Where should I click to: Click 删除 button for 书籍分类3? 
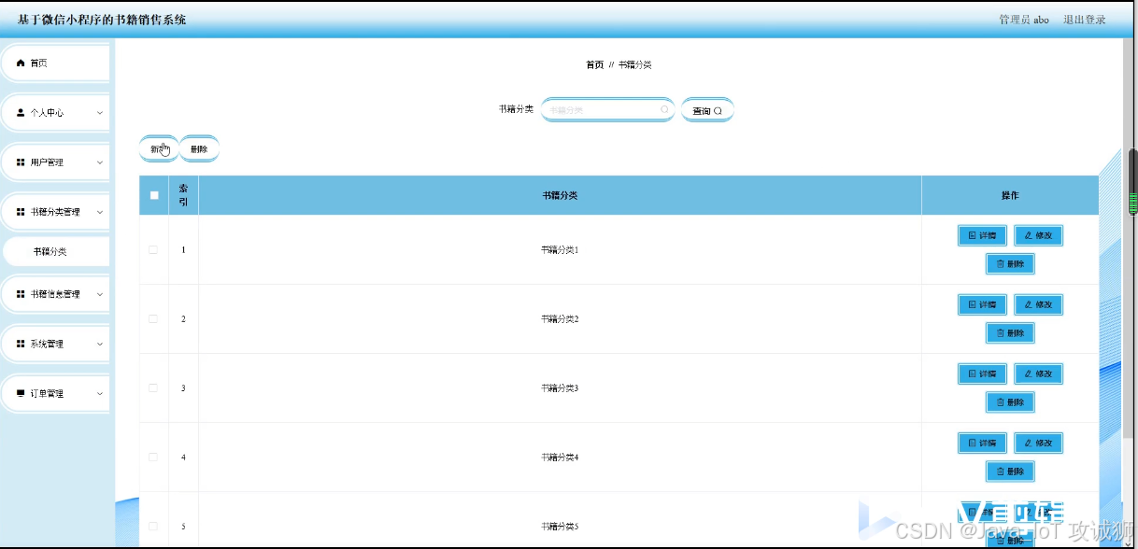[x=1010, y=401]
